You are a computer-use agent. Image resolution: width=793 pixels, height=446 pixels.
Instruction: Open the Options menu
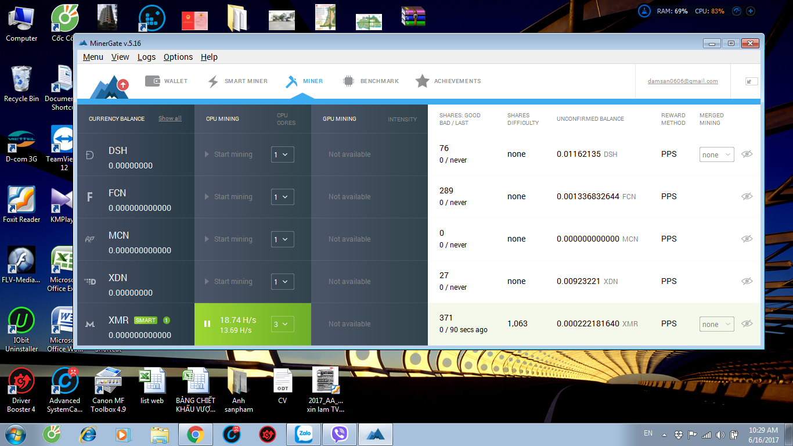(178, 57)
